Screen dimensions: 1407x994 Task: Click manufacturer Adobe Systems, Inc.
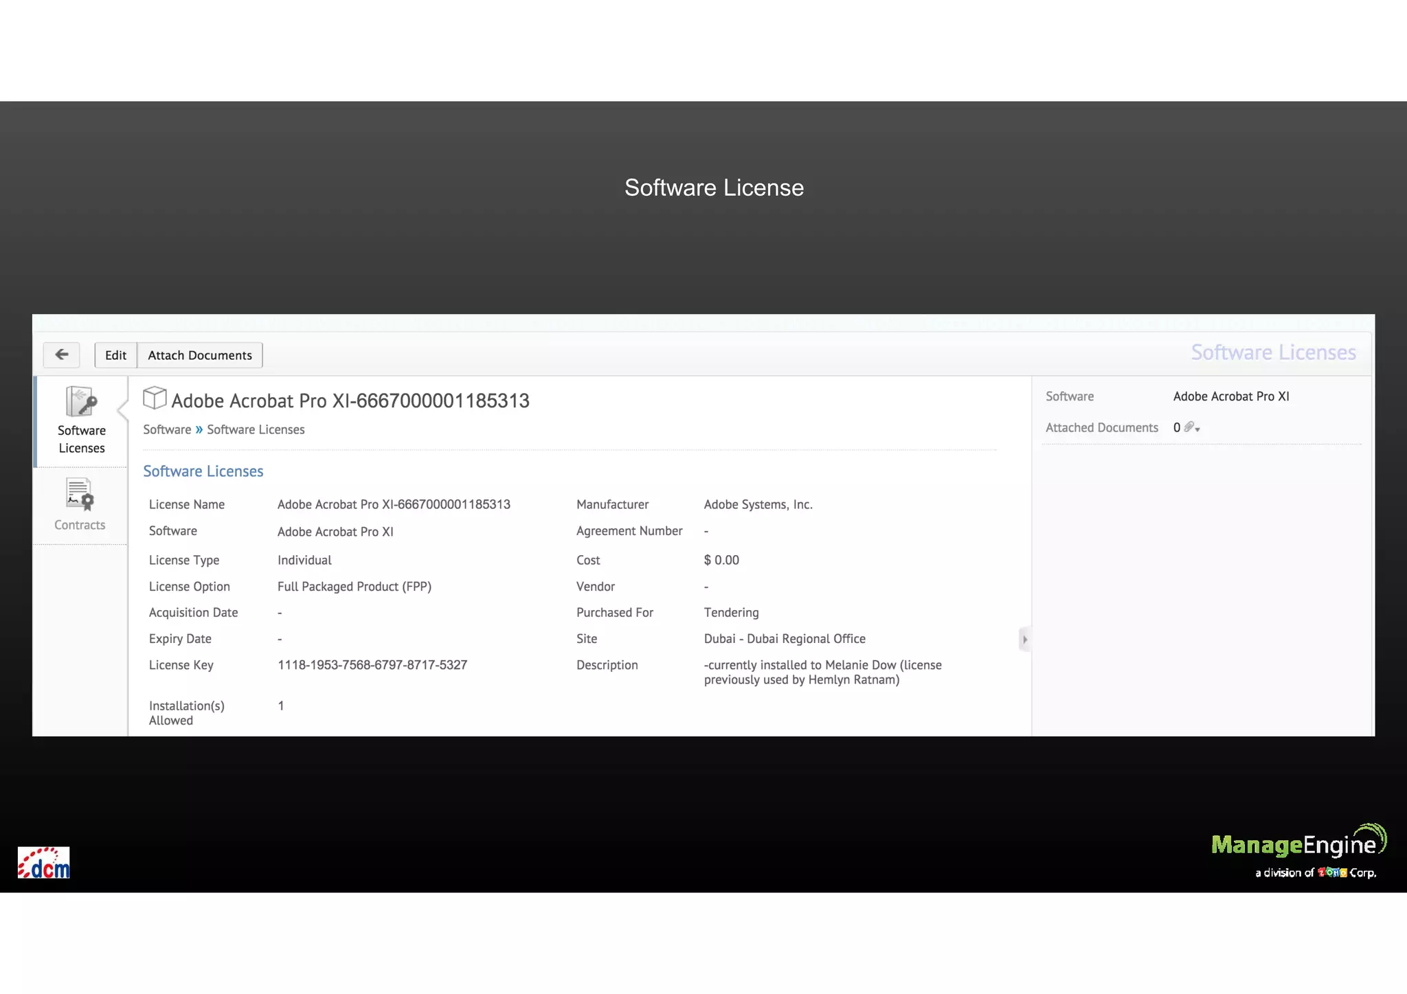tap(758, 504)
